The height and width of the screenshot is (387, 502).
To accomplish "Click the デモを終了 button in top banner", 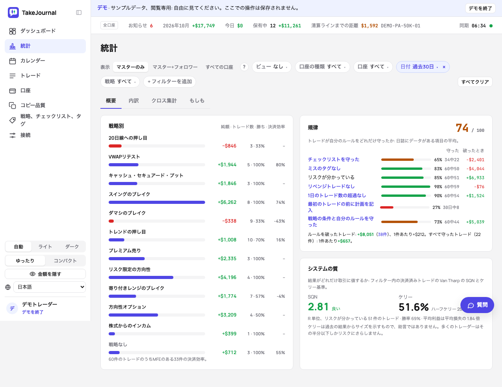I will pos(480,8).
